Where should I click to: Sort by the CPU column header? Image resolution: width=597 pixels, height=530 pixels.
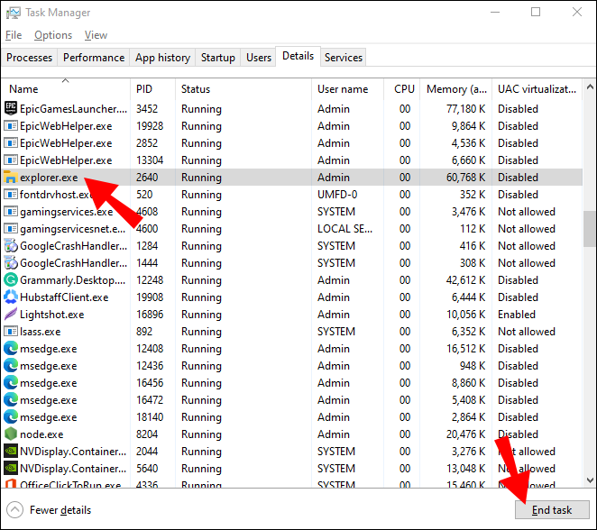click(x=401, y=89)
